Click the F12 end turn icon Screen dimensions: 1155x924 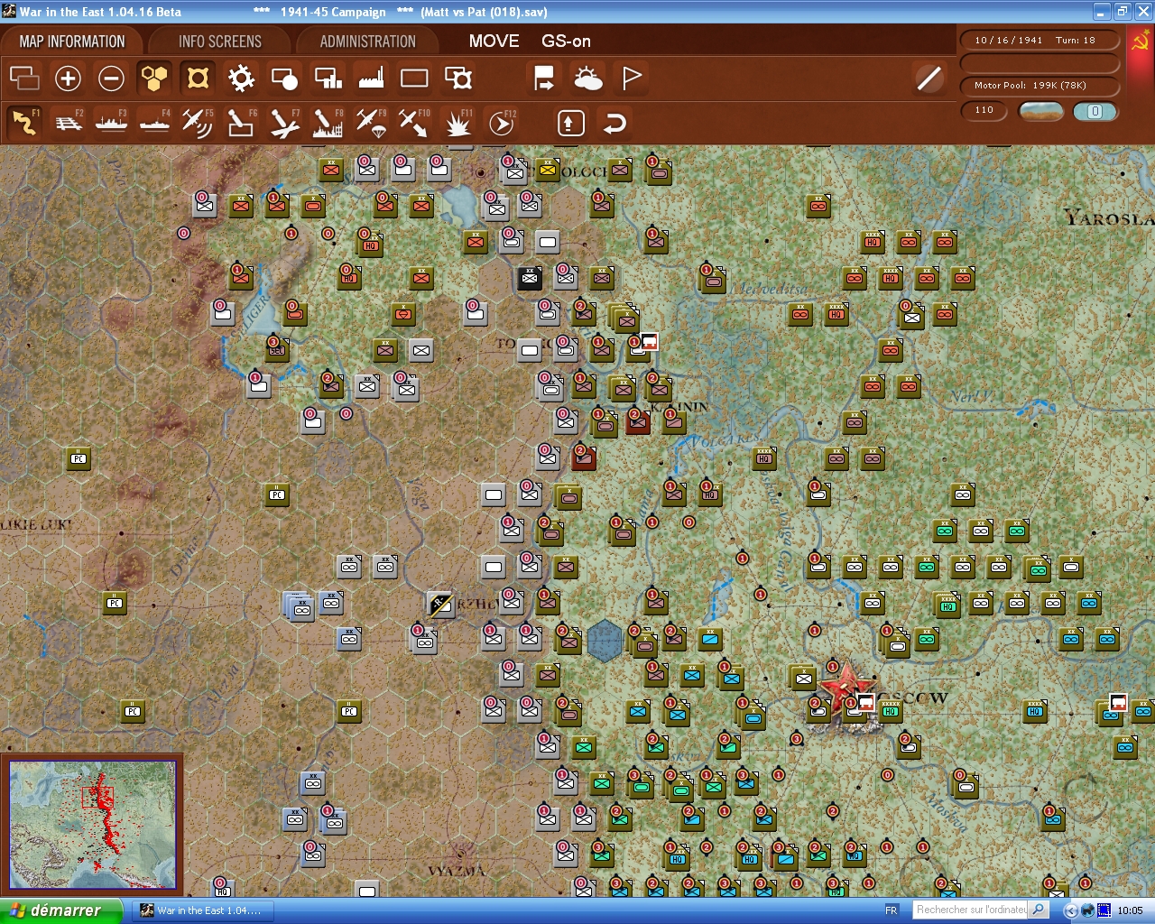tap(502, 123)
